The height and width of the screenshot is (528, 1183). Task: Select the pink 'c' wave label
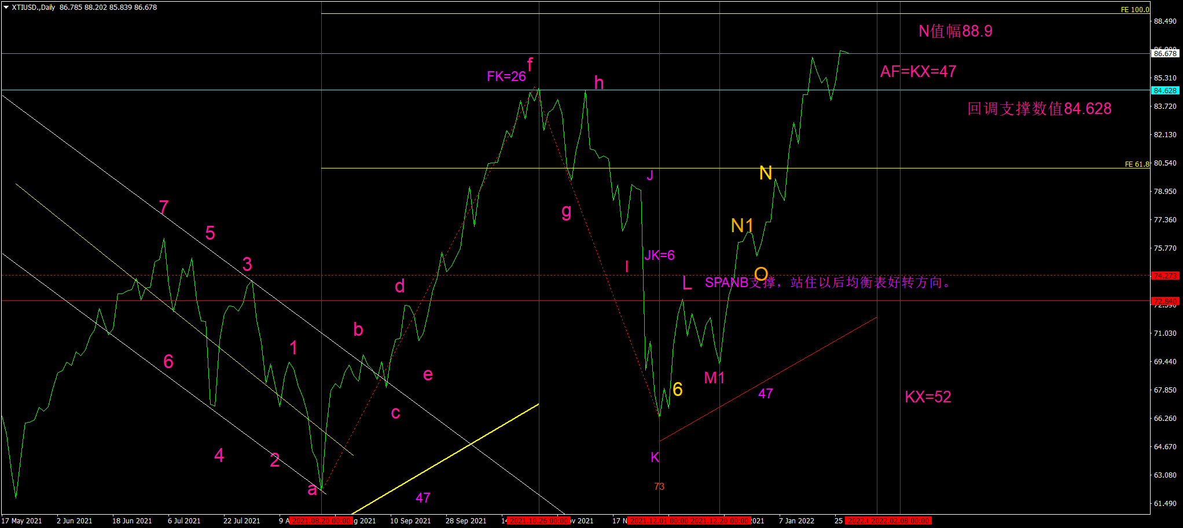coord(395,413)
